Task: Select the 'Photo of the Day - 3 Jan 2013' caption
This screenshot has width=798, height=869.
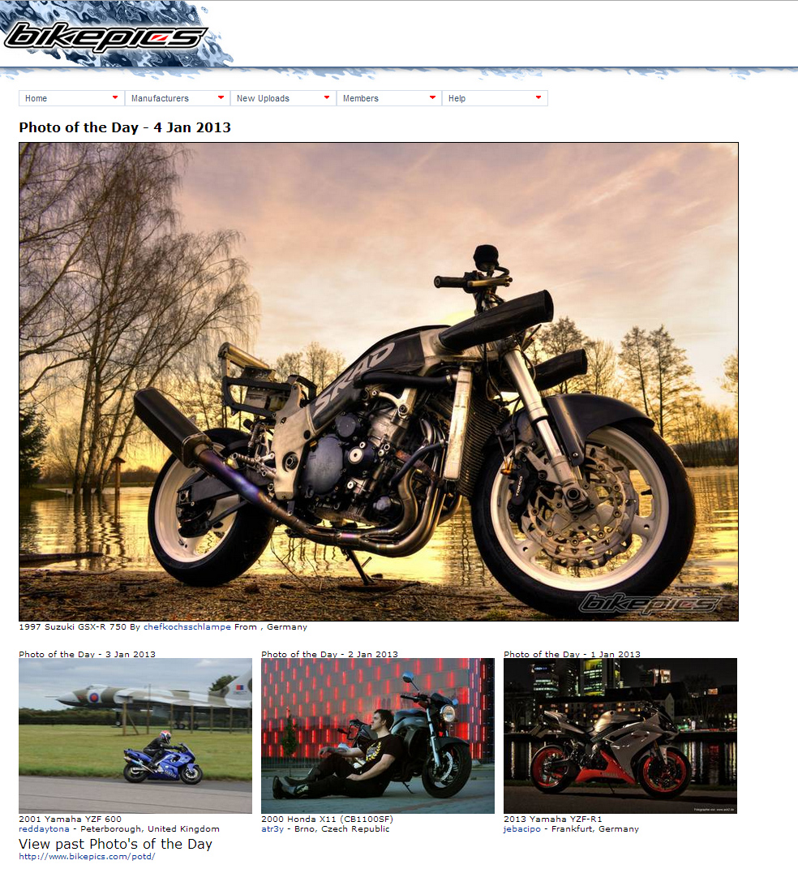Action: coord(87,654)
